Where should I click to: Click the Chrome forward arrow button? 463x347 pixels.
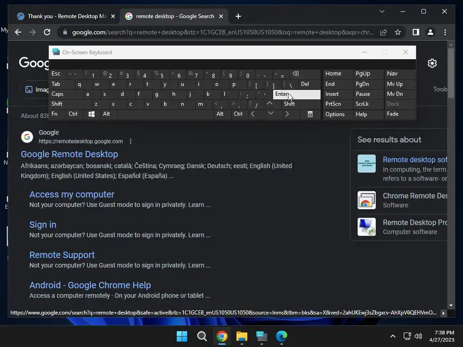[33, 32]
